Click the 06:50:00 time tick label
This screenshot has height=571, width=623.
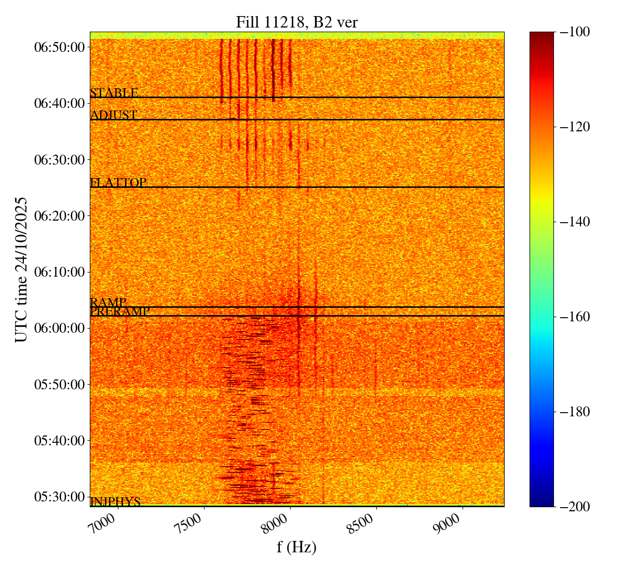tap(59, 47)
